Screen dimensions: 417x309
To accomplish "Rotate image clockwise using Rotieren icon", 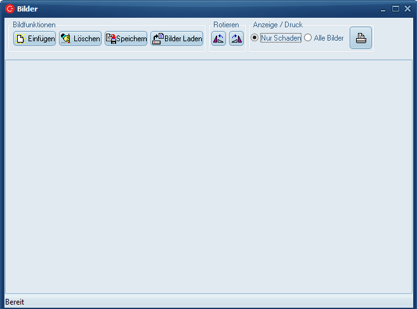I will coord(236,39).
